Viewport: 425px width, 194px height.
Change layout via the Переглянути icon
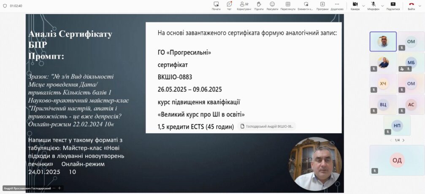288,5
